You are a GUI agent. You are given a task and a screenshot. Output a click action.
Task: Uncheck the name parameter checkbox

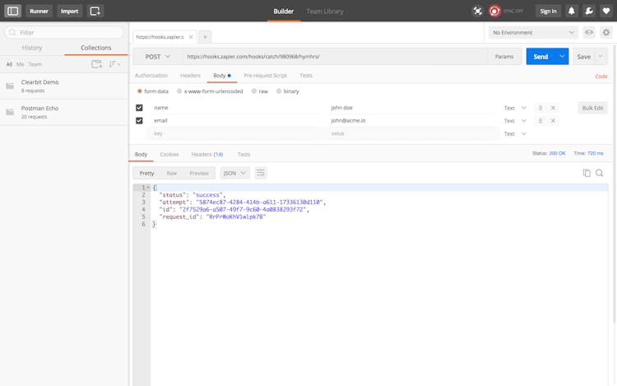tap(139, 108)
